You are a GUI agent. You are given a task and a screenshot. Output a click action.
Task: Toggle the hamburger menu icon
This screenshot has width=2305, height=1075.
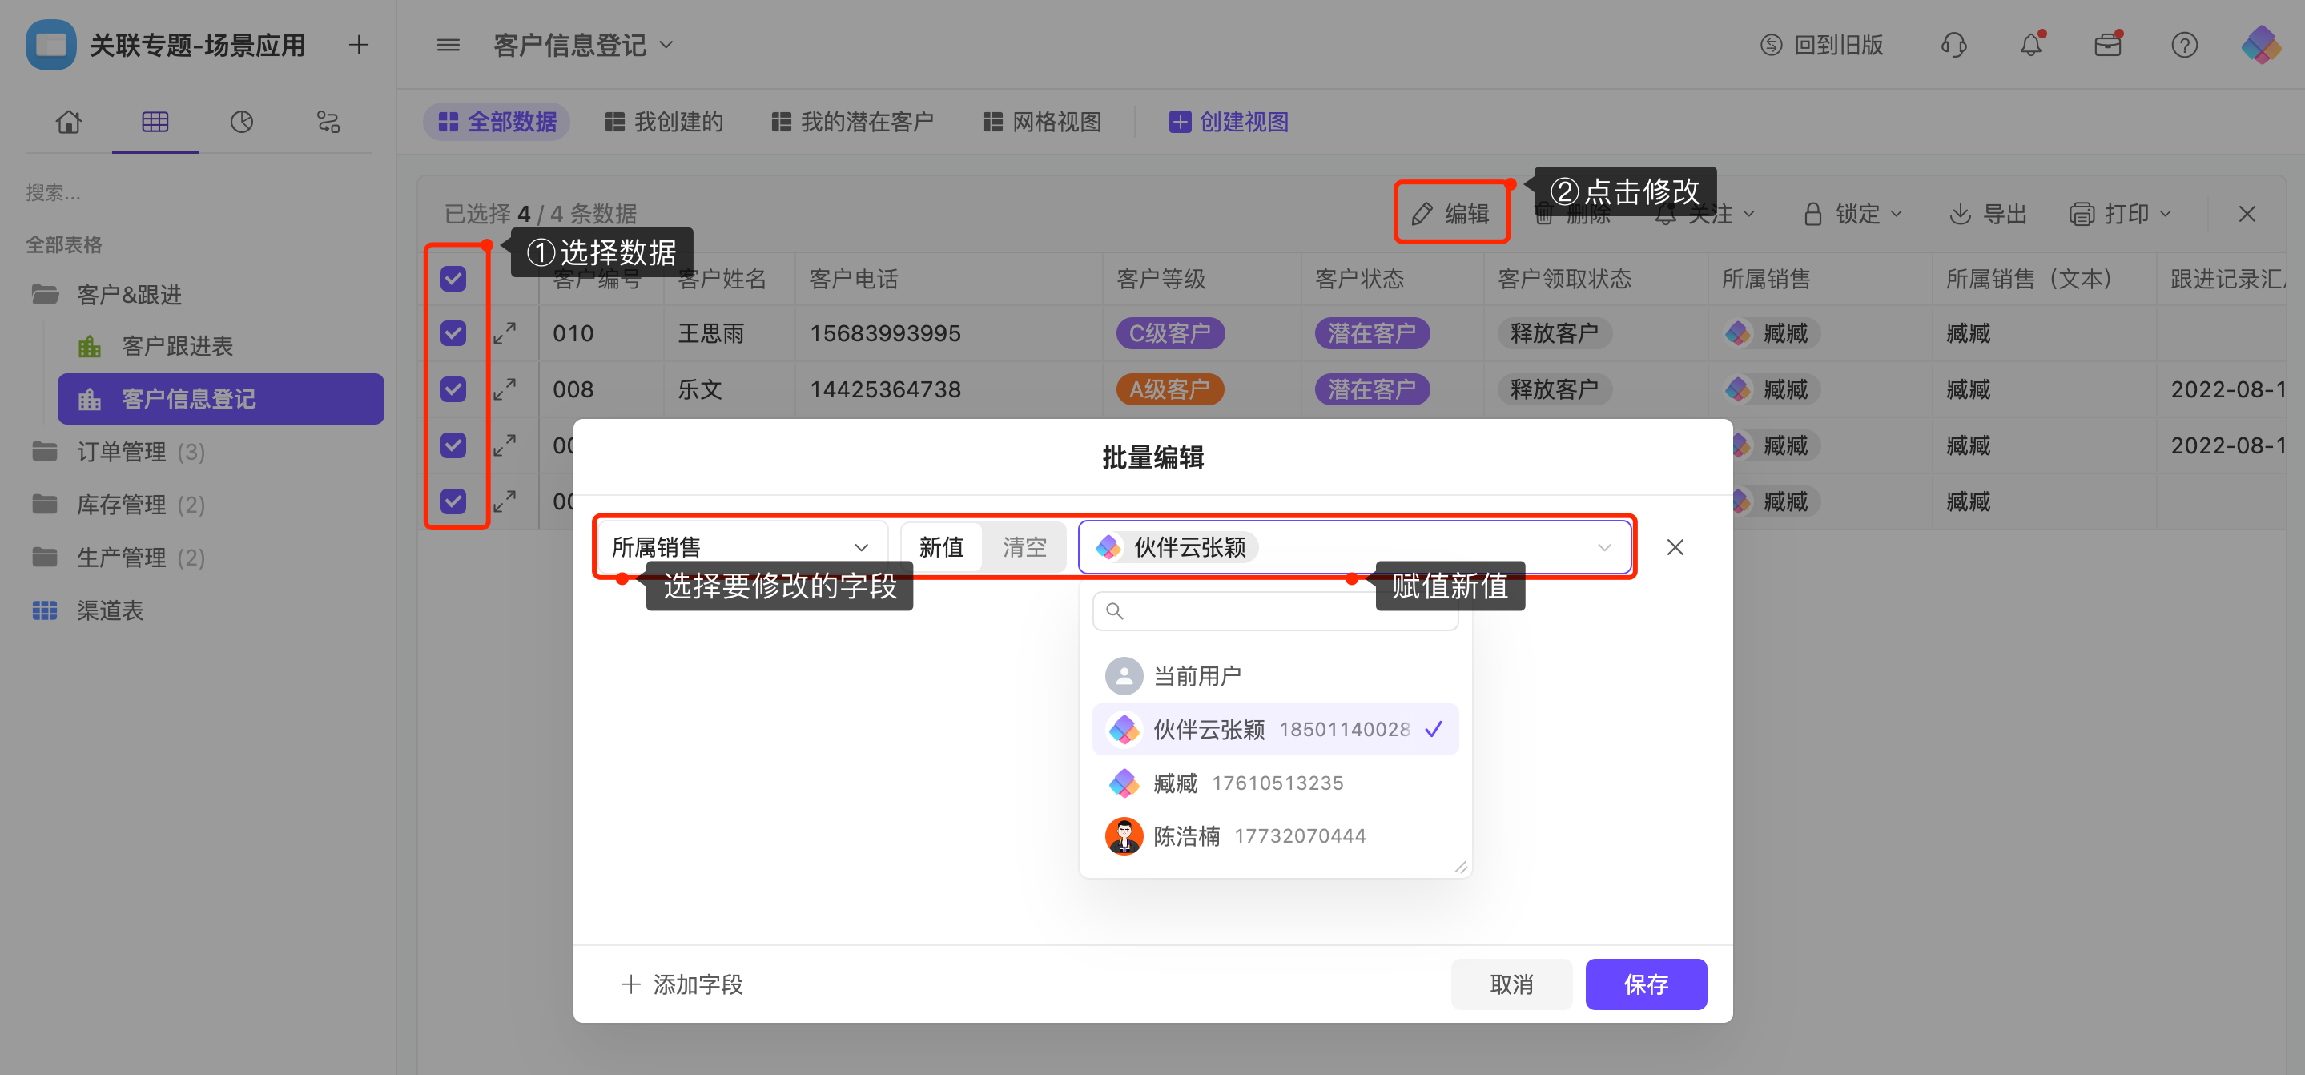(x=449, y=45)
